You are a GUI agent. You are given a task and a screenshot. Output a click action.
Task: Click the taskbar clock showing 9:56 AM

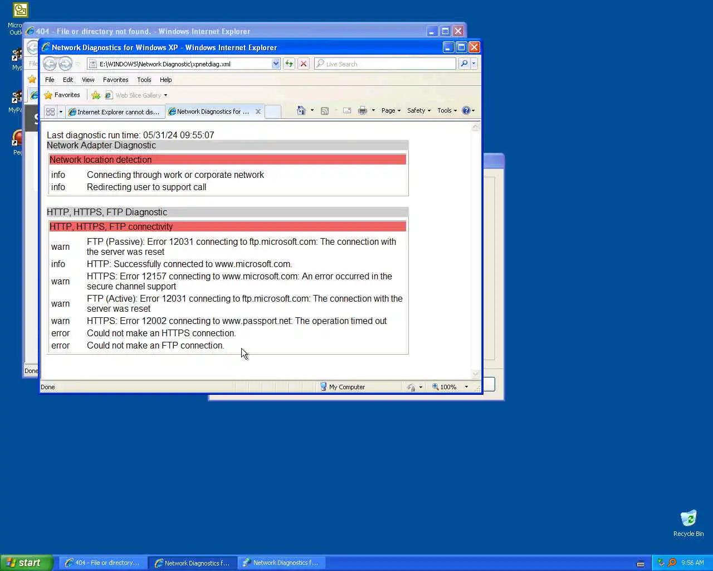tap(692, 563)
